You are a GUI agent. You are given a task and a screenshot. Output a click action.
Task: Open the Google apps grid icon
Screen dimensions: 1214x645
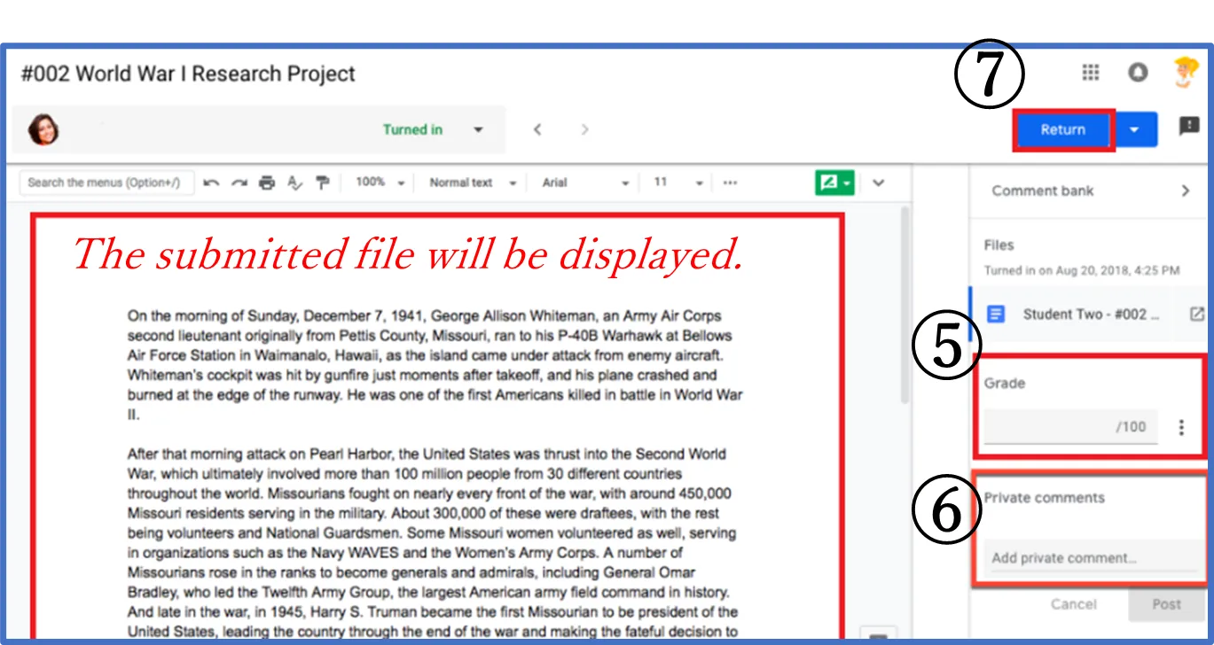pos(1091,73)
